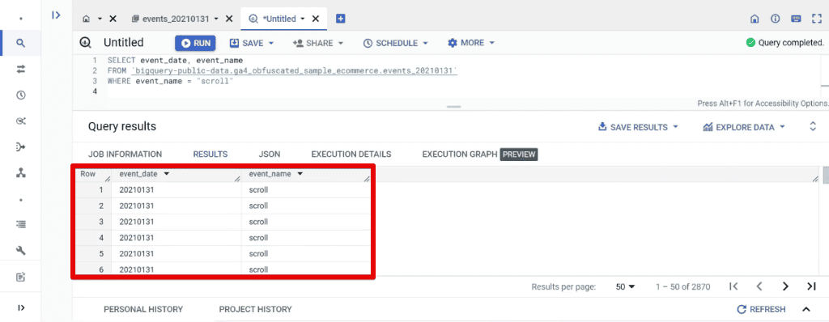Image resolution: width=829 pixels, height=322 pixels.
Task: Open events_20210131 tab dropdown arrow
Action: click(x=216, y=19)
